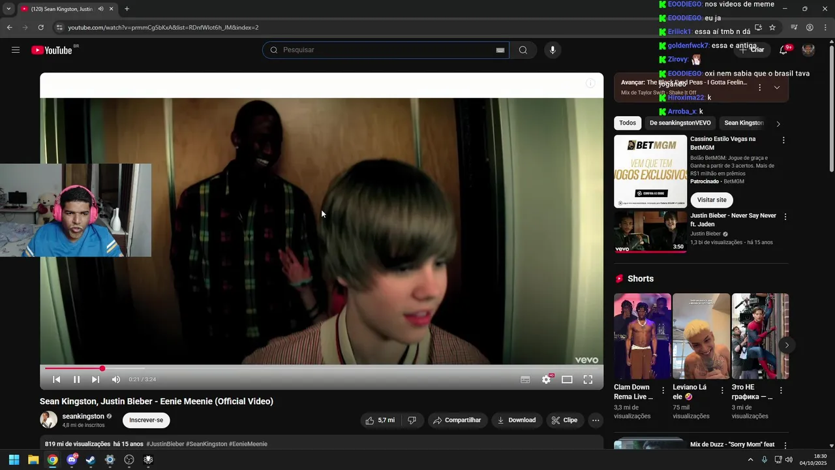Click the #EenieMeenie hashtag
Screen dimensions: 835x470
click(x=248, y=444)
